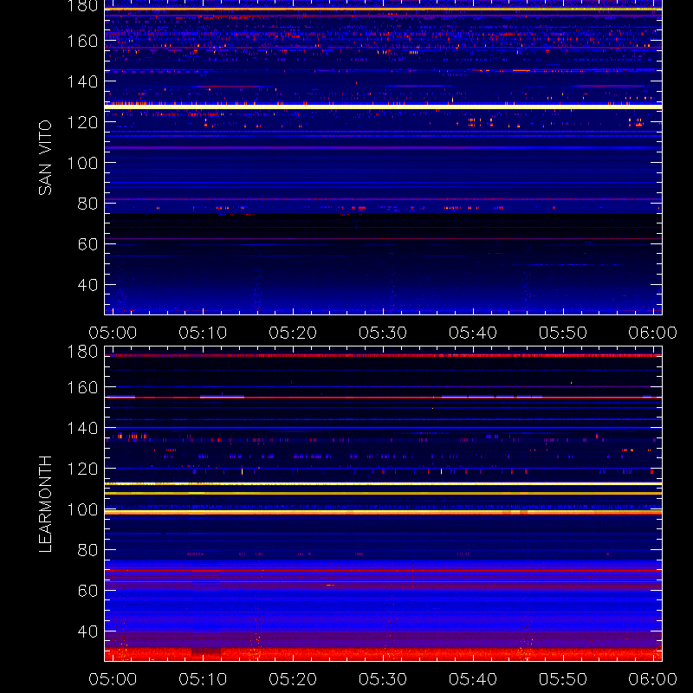Select the SAN VITO axis label
Image resolution: width=693 pixels, height=693 pixels.
pos(45,158)
